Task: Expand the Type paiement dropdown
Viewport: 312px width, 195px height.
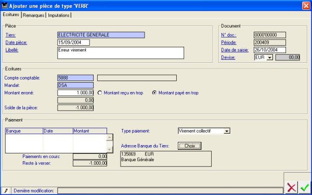Action: 227,131
